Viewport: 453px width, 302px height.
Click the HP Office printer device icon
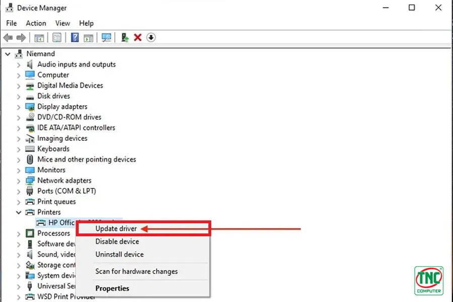(x=41, y=223)
